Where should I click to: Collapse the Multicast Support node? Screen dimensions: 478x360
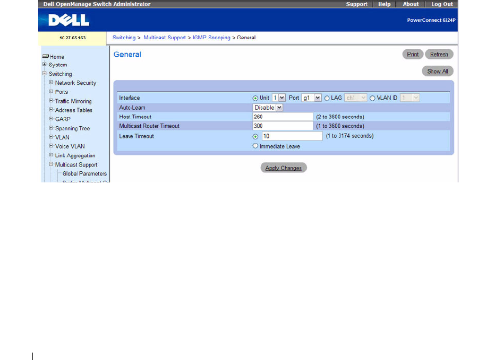click(51, 164)
